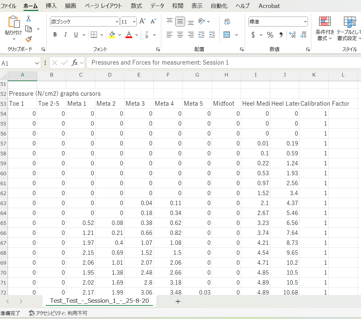
Task: Click the Insert Function fx icon
Action: (75, 63)
